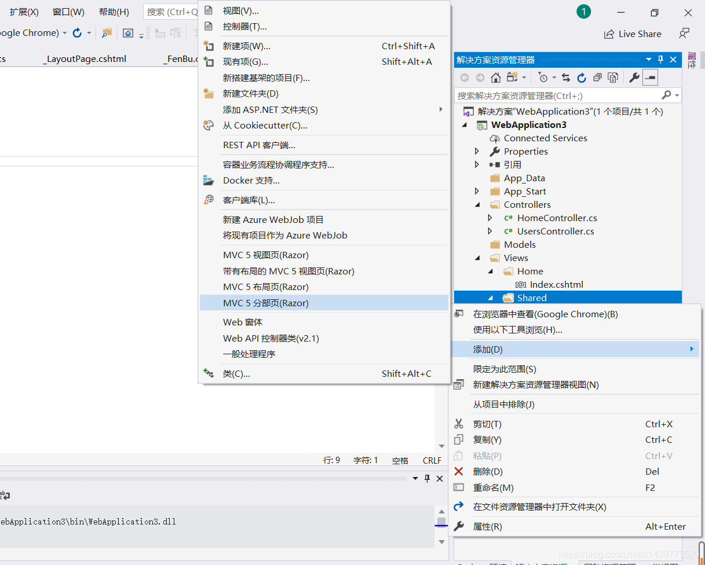Open the 窗口(W) menu
The width and height of the screenshot is (705, 565).
(x=68, y=12)
